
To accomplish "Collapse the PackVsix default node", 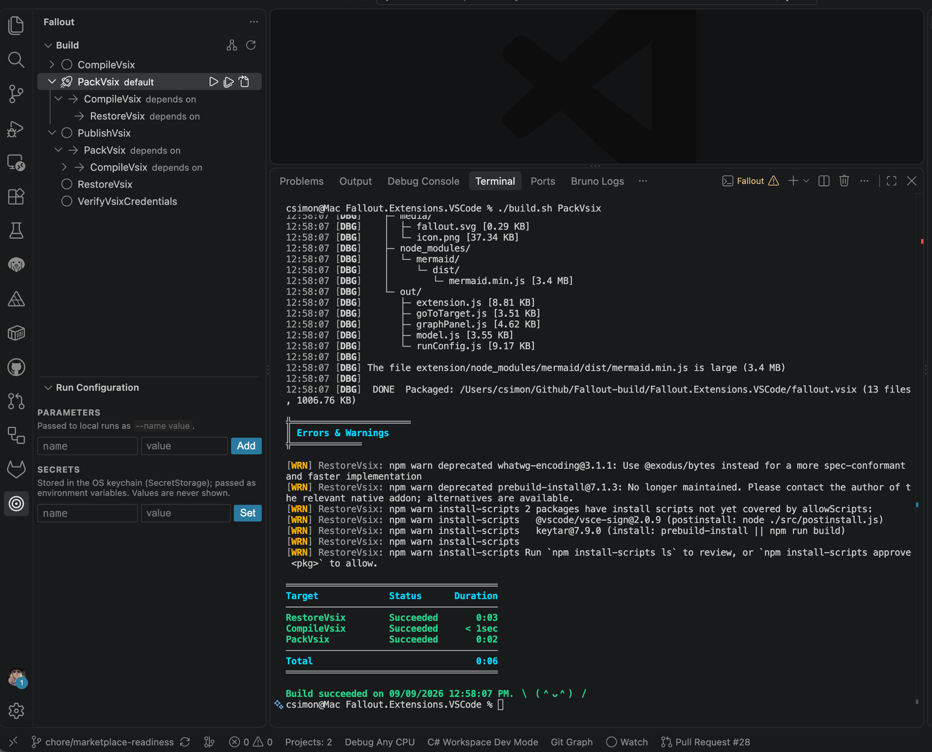I will point(52,81).
